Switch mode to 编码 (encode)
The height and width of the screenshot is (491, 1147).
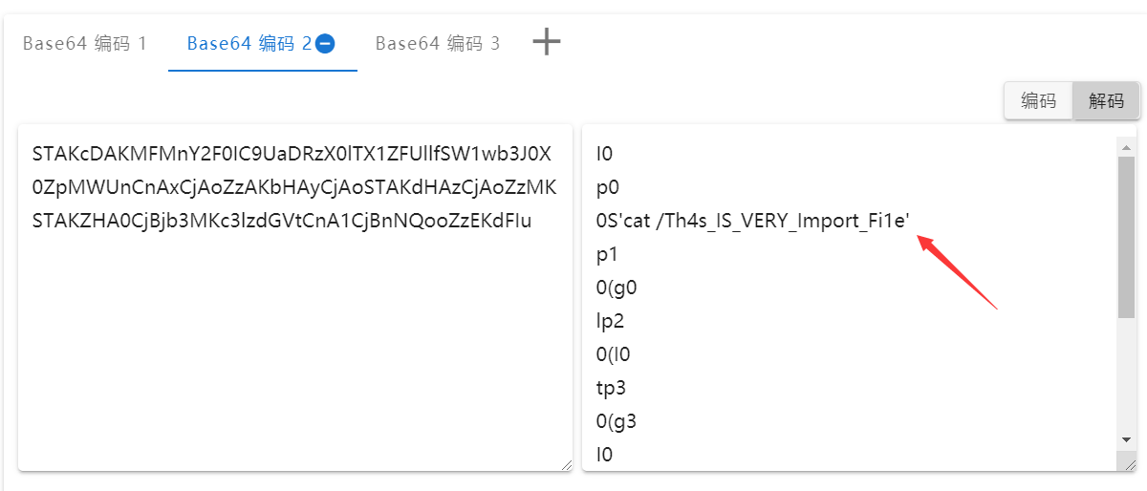pos(1038,101)
